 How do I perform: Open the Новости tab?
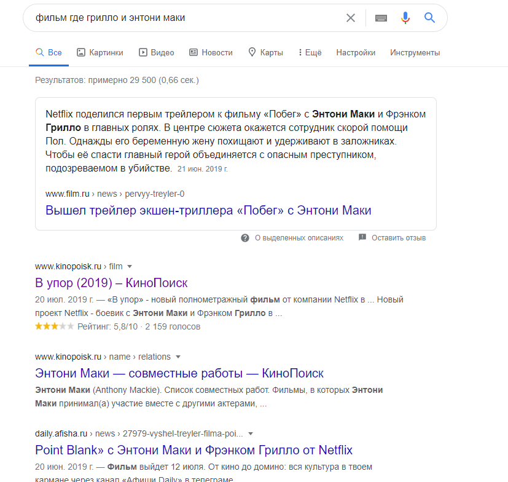tap(211, 52)
